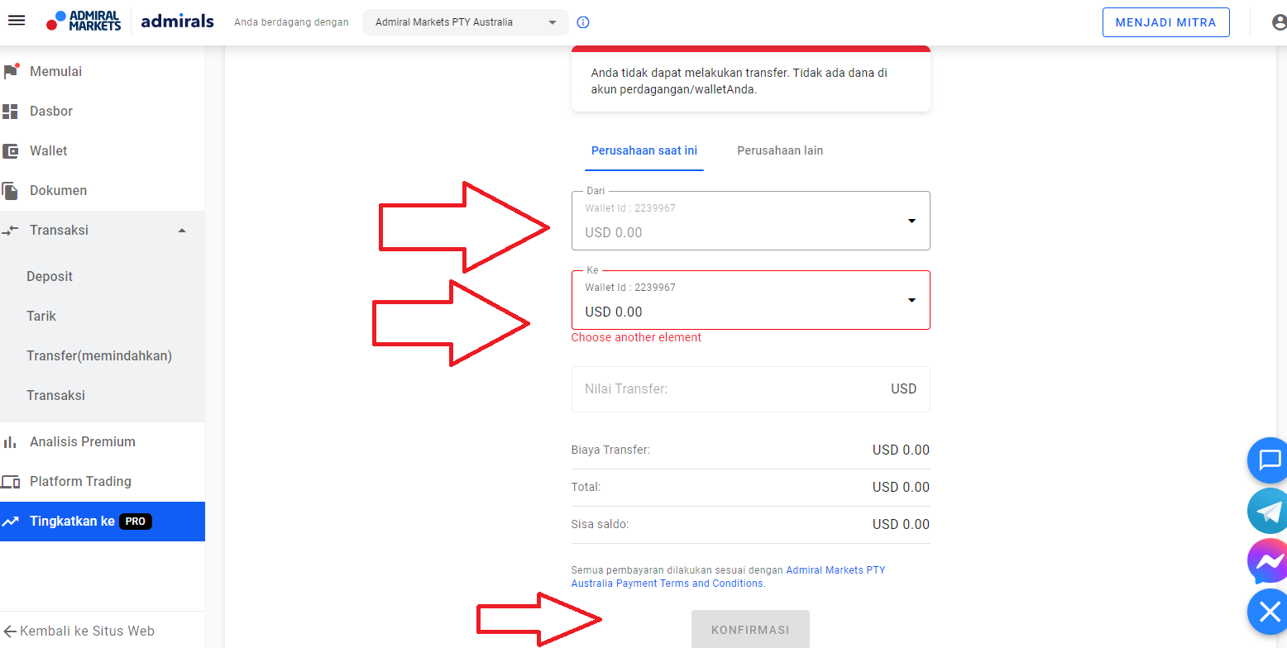Close the floating contact widget
Image resolution: width=1287 pixels, height=648 pixels.
[1269, 612]
